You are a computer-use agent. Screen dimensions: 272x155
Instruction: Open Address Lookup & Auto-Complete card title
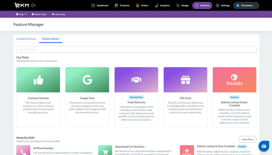coord(235,104)
